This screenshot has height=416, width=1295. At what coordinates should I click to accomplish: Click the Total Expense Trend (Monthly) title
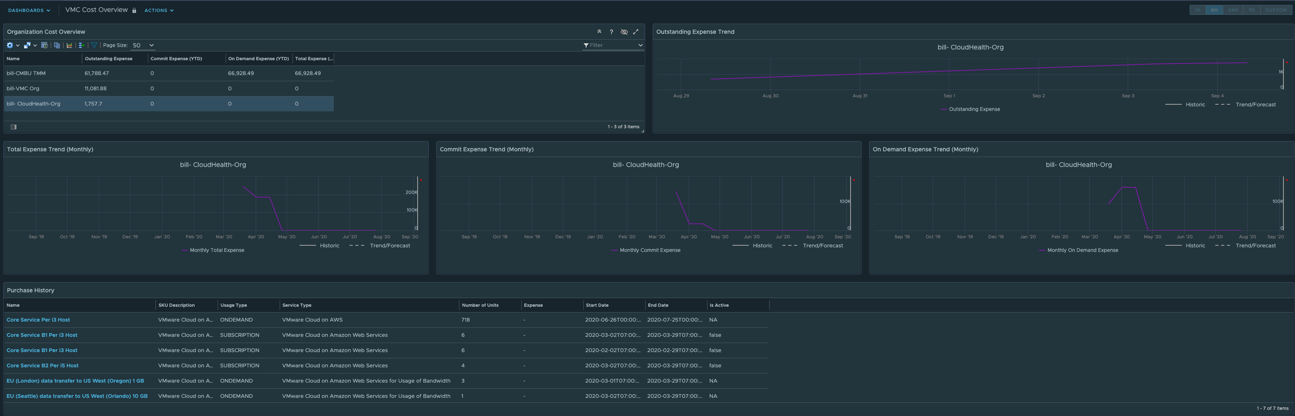pos(50,150)
